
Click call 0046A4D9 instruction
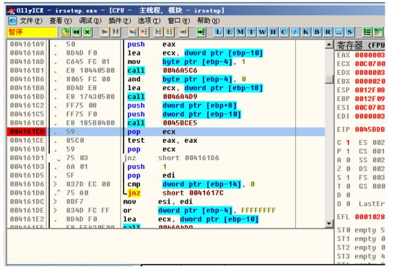(x=162, y=96)
